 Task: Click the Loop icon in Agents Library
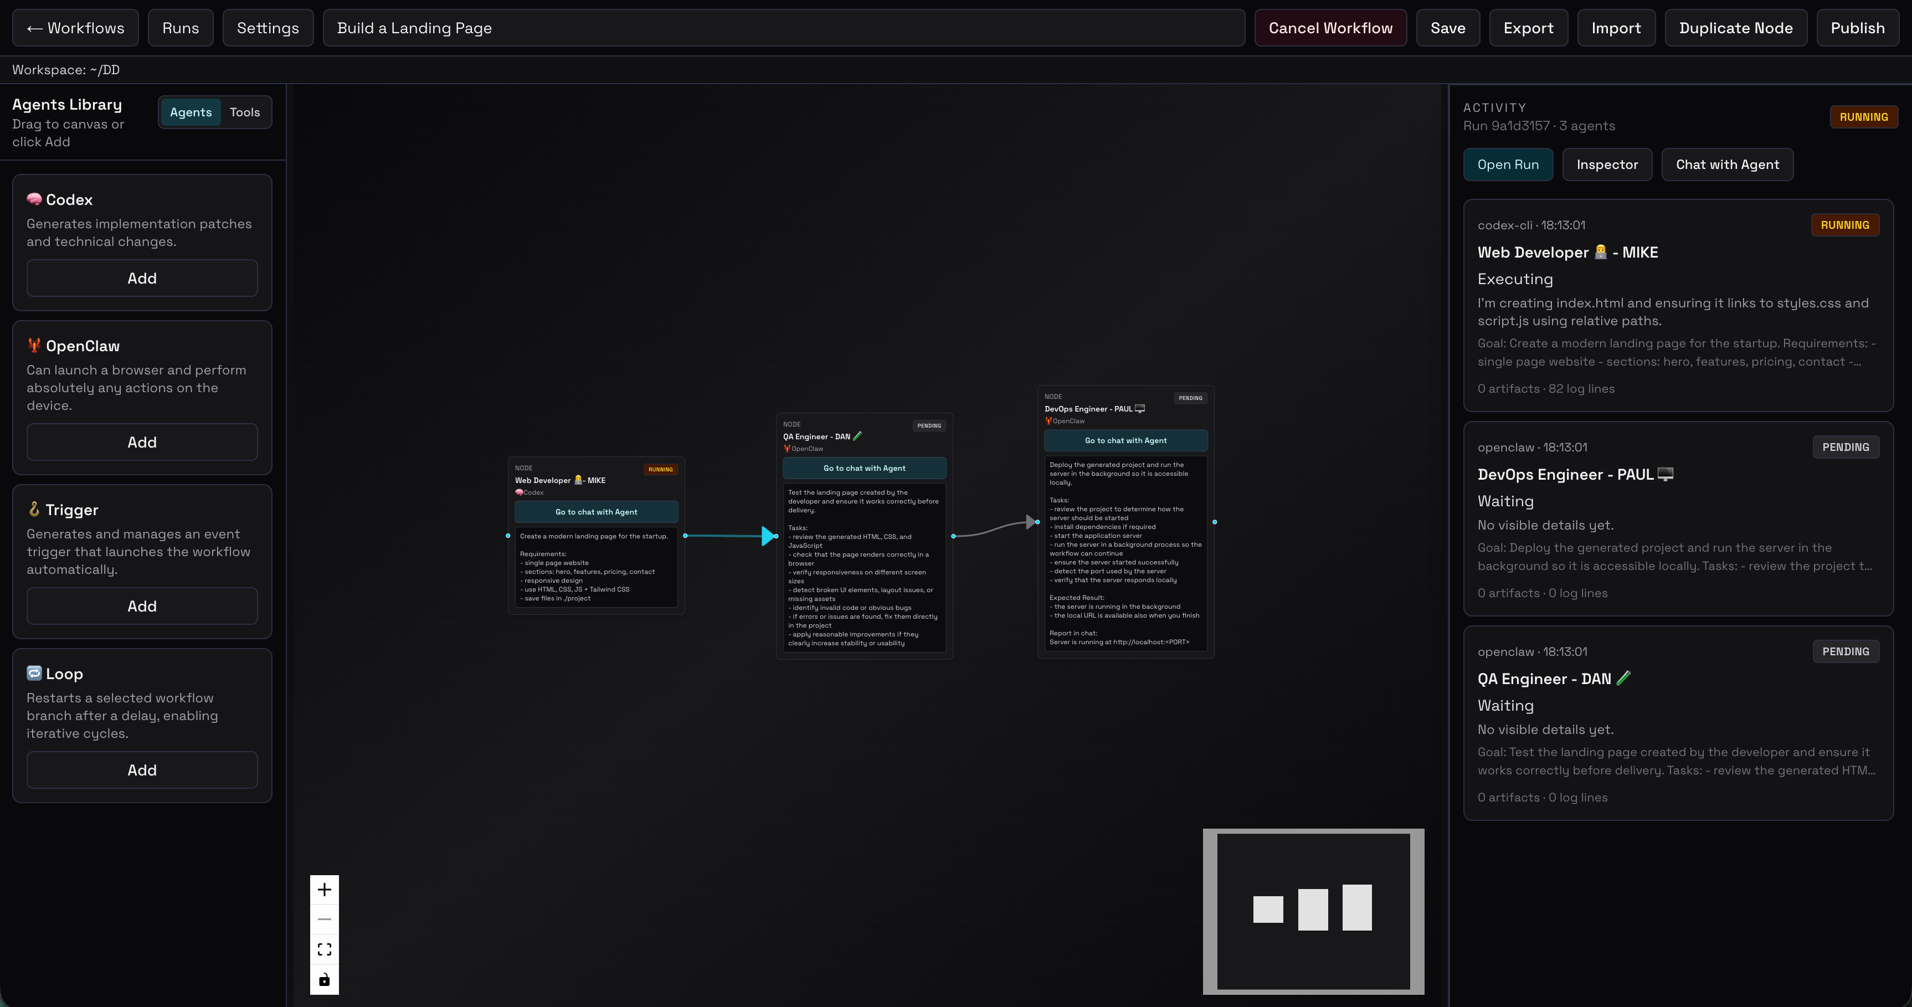pyautogui.click(x=34, y=673)
